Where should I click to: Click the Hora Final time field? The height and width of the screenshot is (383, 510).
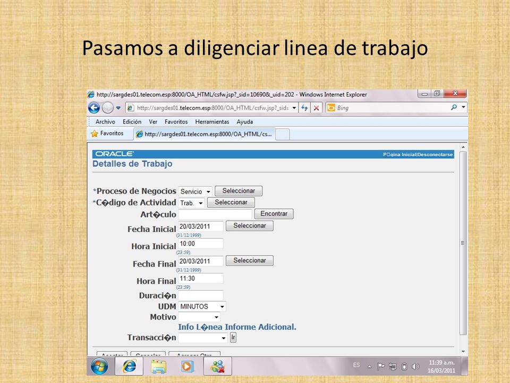click(201, 278)
